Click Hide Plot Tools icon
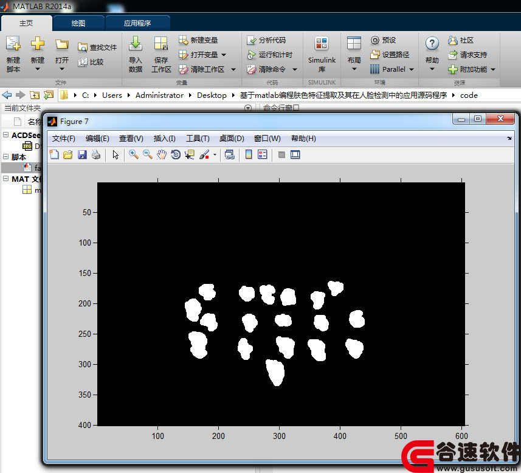This screenshot has width=521, height=473. pos(281,154)
